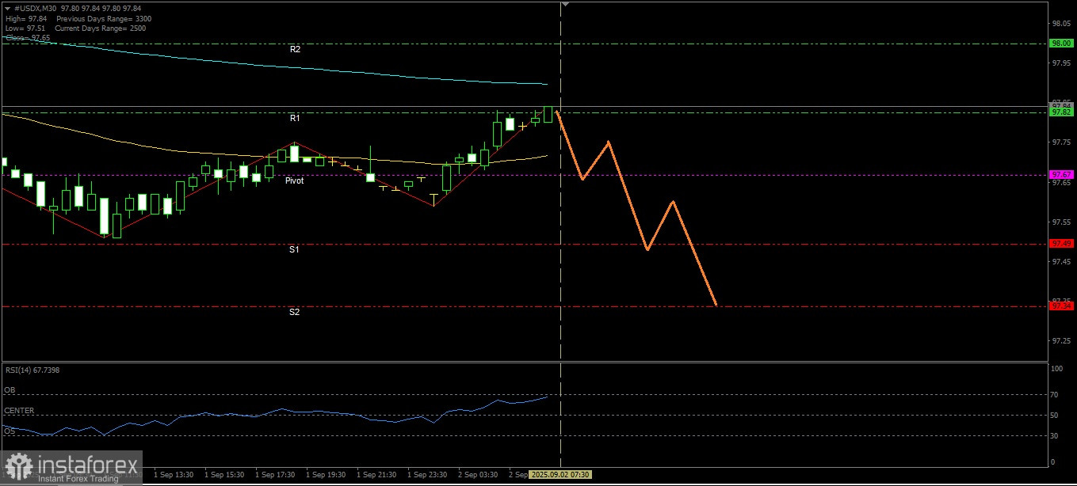Screen dimensions: 1077x486
Task: Click the 2 Sep 03:30 time label
Action: tap(479, 474)
